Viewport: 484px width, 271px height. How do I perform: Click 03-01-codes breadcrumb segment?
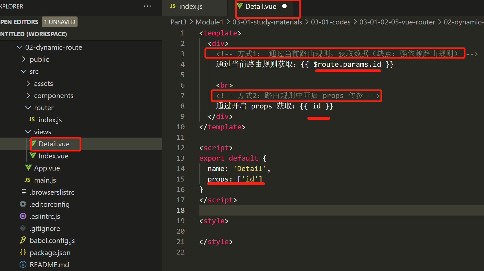(331, 22)
